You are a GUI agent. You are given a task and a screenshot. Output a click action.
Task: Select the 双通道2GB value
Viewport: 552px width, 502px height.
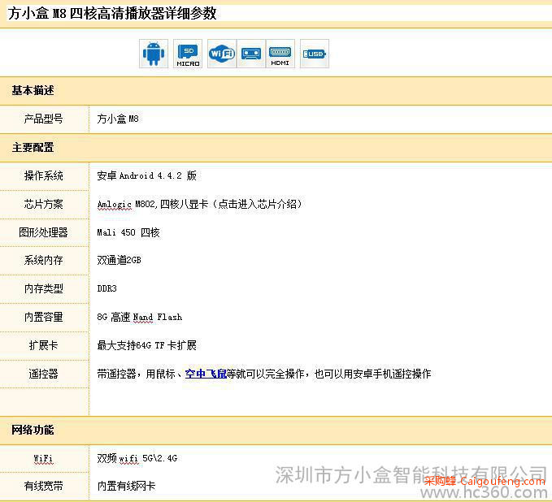pyautogui.click(x=119, y=260)
